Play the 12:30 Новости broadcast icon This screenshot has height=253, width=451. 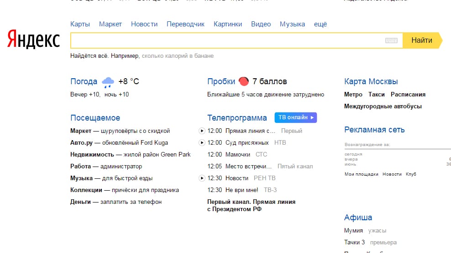pos(202,178)
